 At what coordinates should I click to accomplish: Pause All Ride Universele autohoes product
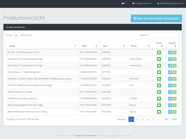(x=159, y=98)
